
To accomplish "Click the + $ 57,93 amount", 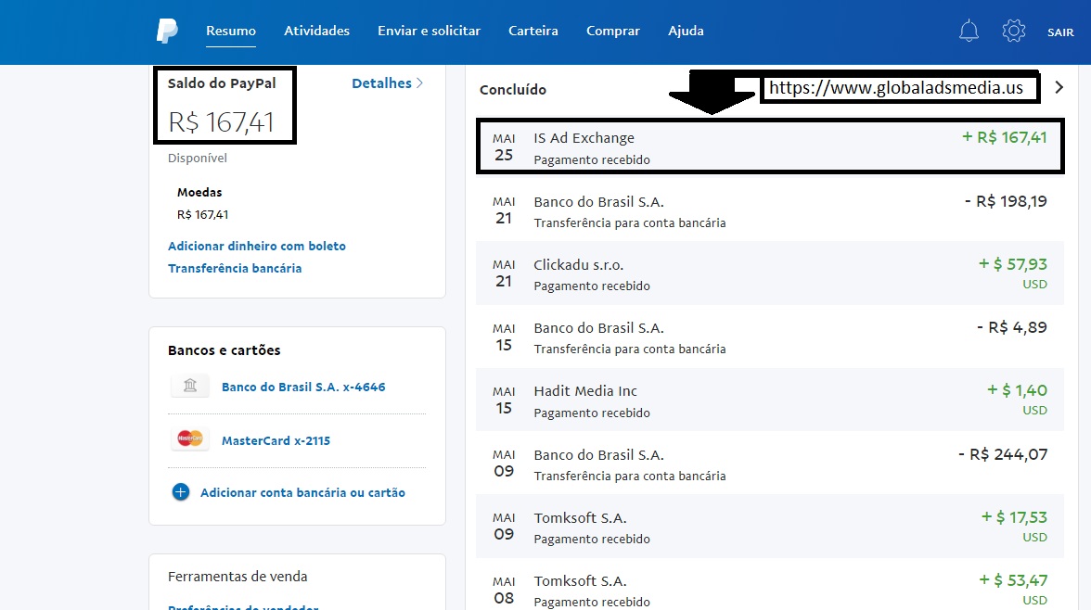I will (x=1012, y=264).
